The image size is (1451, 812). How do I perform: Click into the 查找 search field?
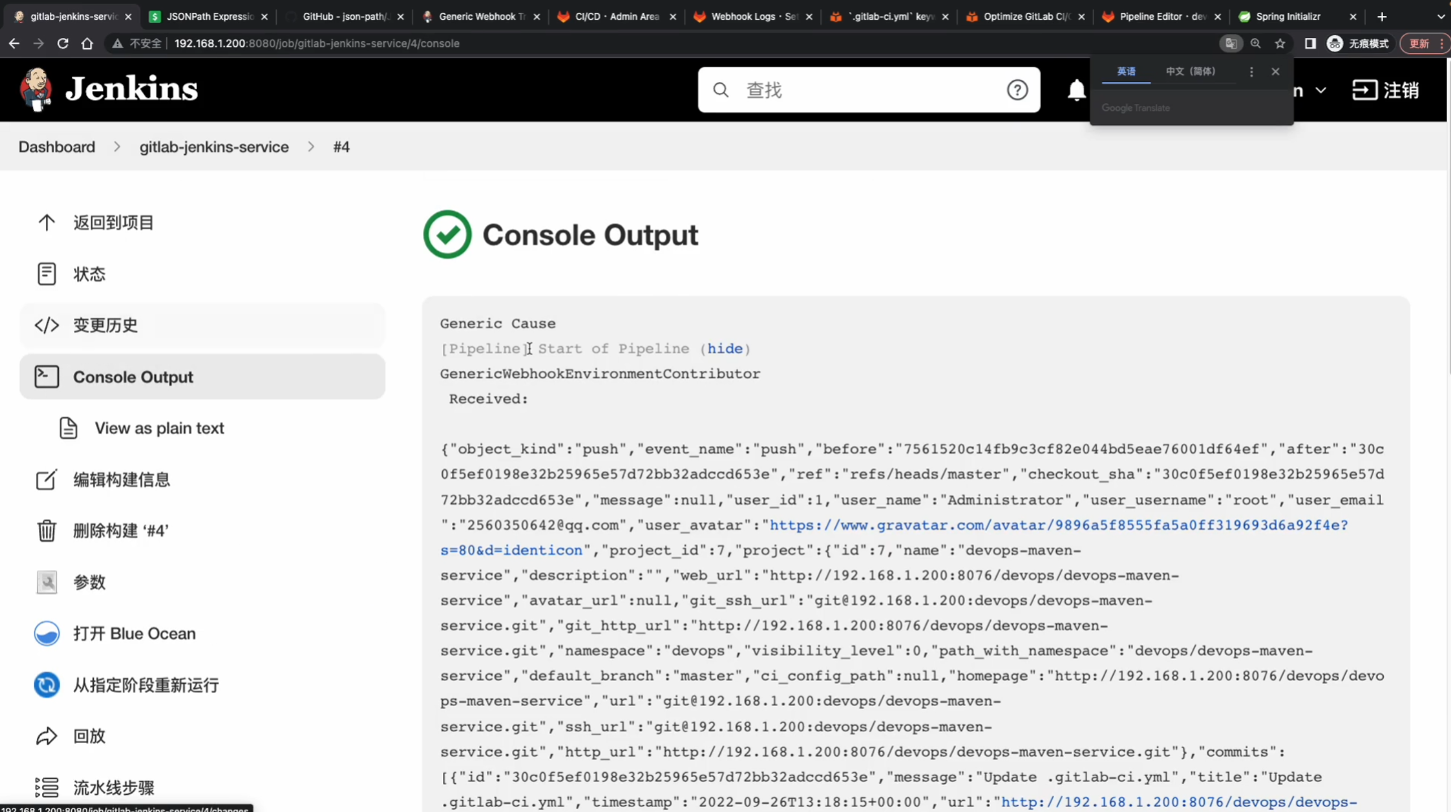pyautogui.click(x=869, y=90)
